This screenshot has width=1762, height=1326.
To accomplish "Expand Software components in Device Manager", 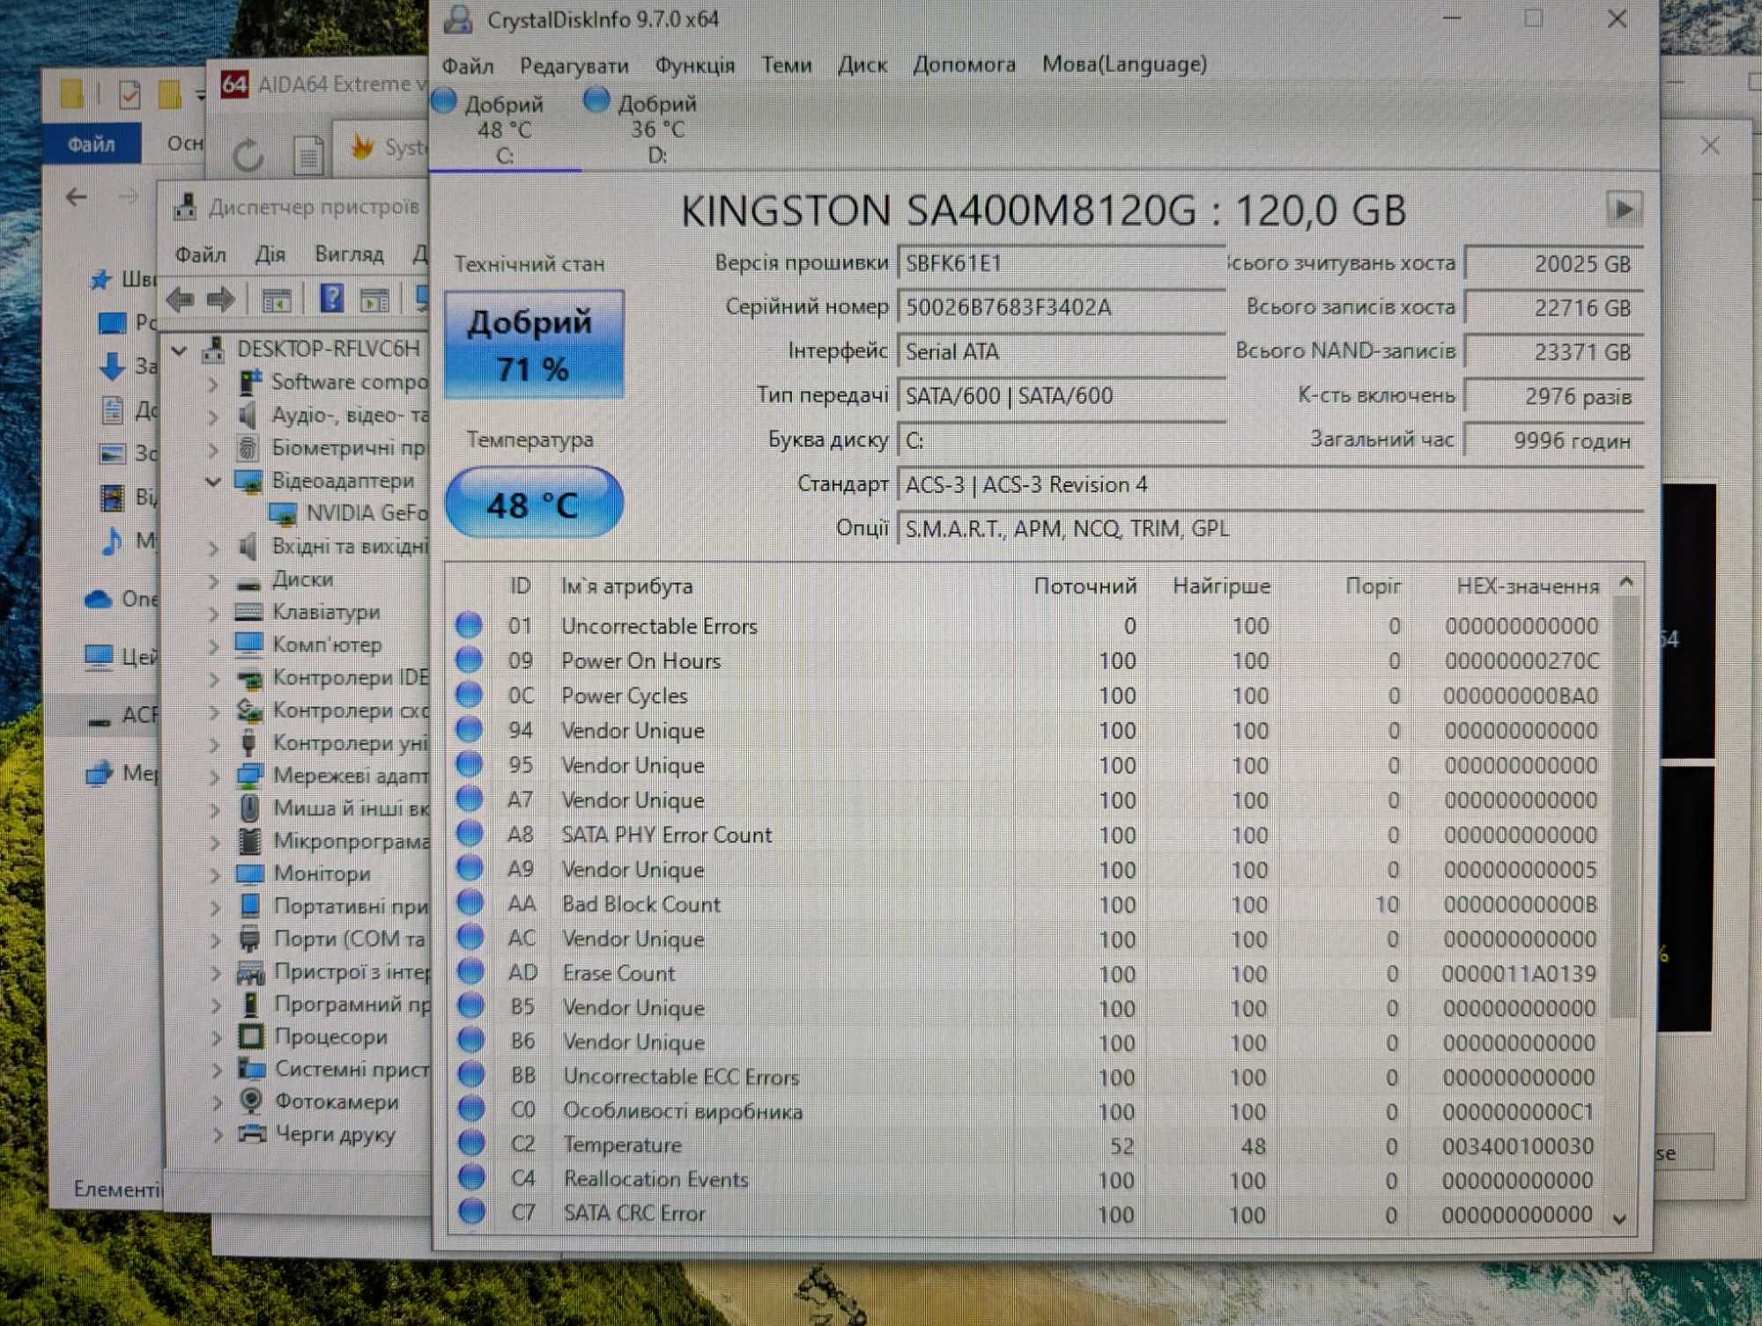I will tap(213, 384).
